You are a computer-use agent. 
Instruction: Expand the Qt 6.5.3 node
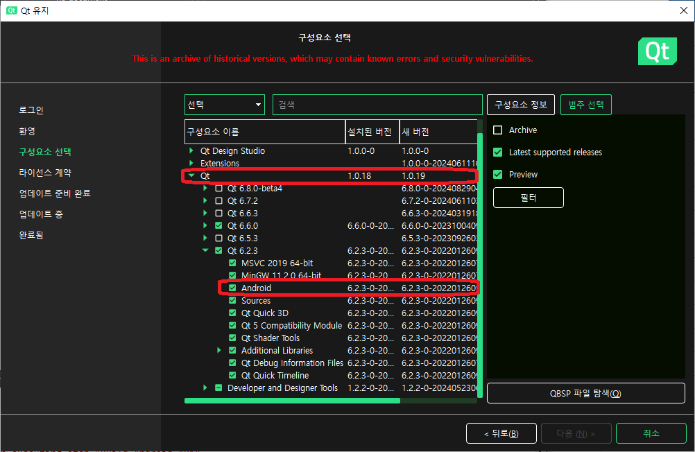pos(205,238)
